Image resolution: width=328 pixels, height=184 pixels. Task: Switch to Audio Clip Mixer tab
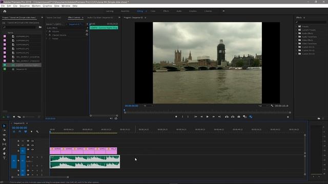coord(100,17)
